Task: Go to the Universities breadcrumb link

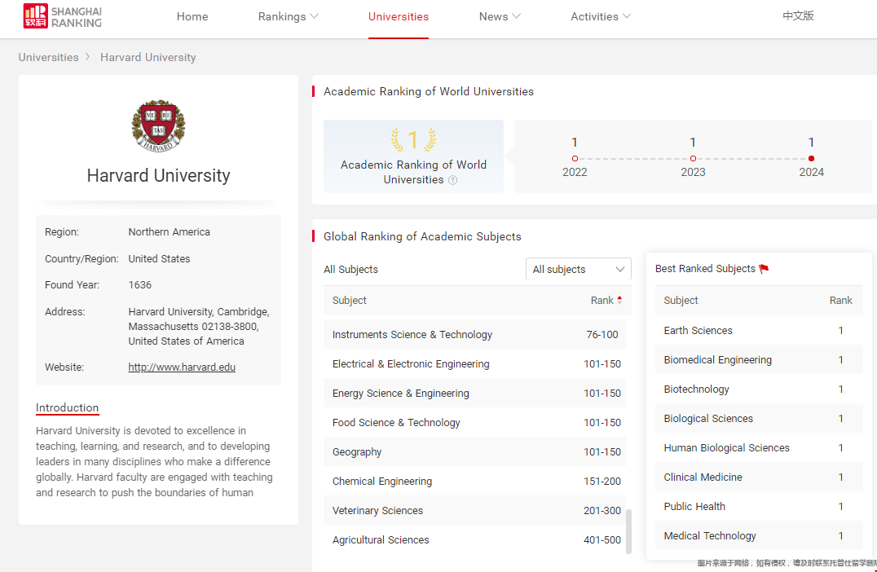Action: (x=49, y=58)
